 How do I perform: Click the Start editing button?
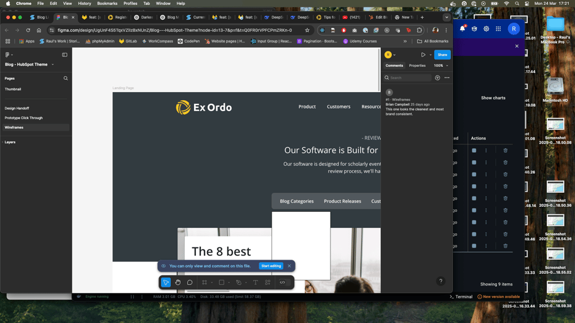tap(271, 266)
